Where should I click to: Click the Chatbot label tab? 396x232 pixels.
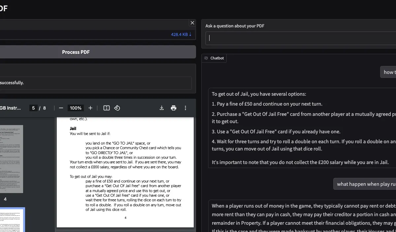pos(214,58)
